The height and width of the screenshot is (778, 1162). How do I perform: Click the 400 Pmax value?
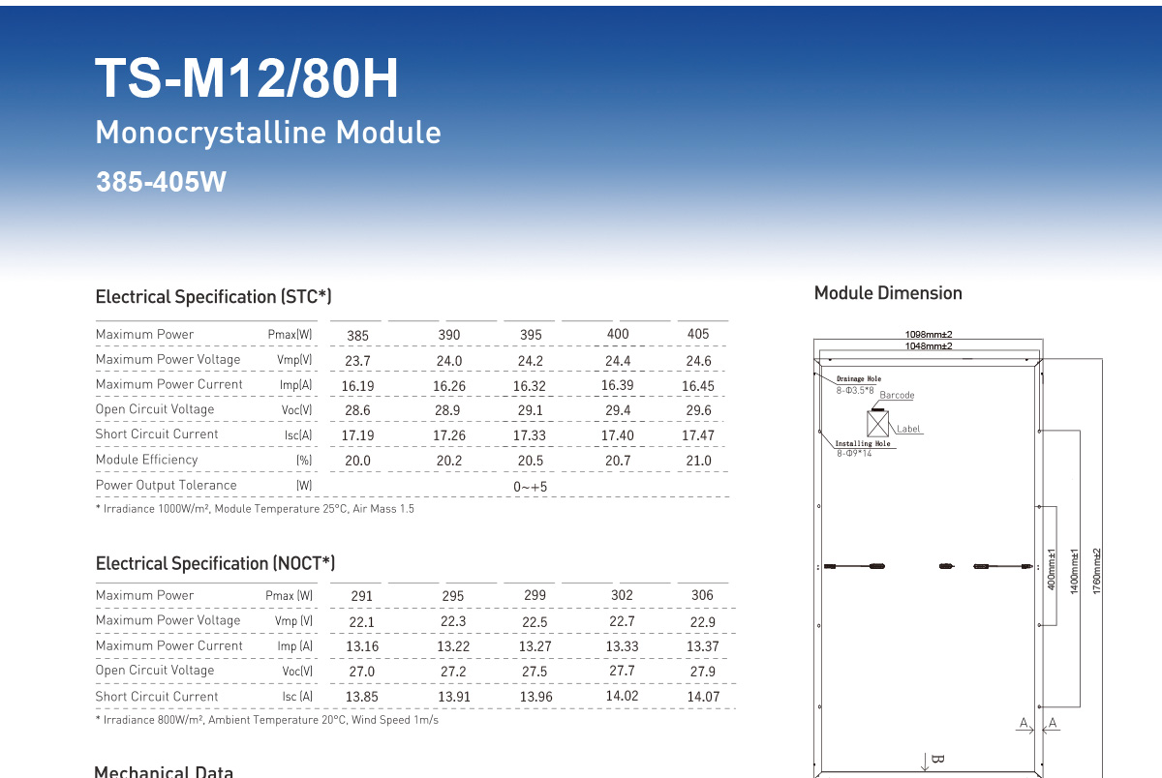coord(618,334)
